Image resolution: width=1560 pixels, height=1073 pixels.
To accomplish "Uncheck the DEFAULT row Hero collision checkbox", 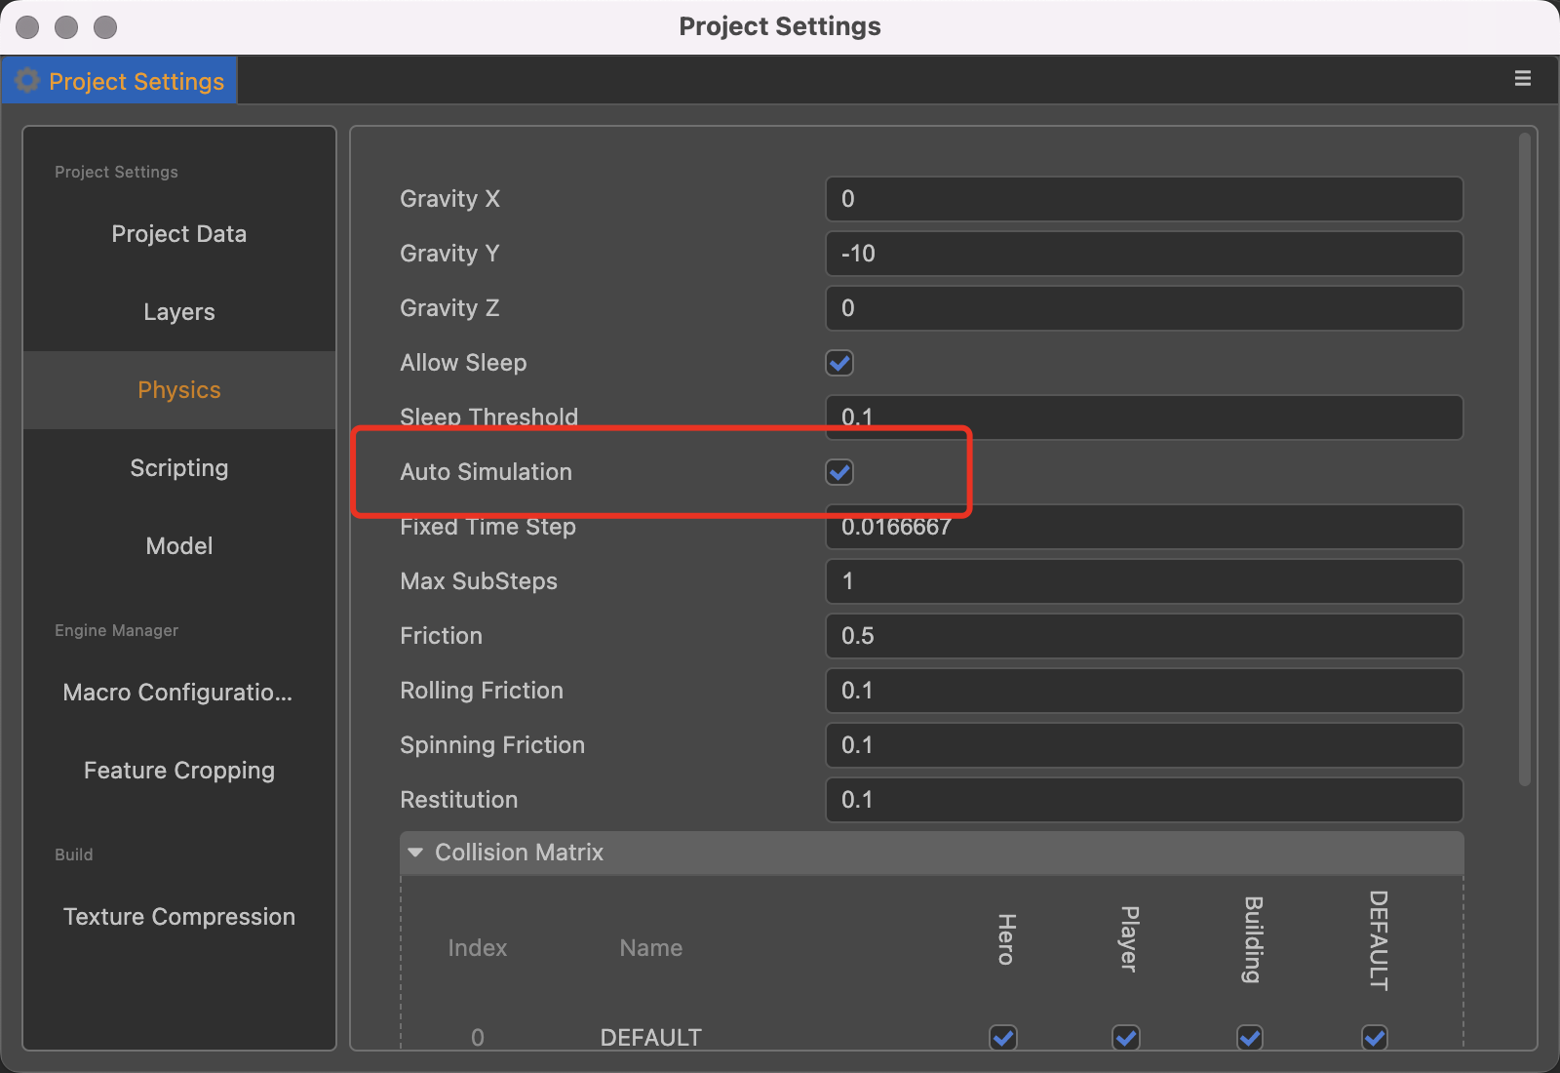I will tap(1003, 1037).
